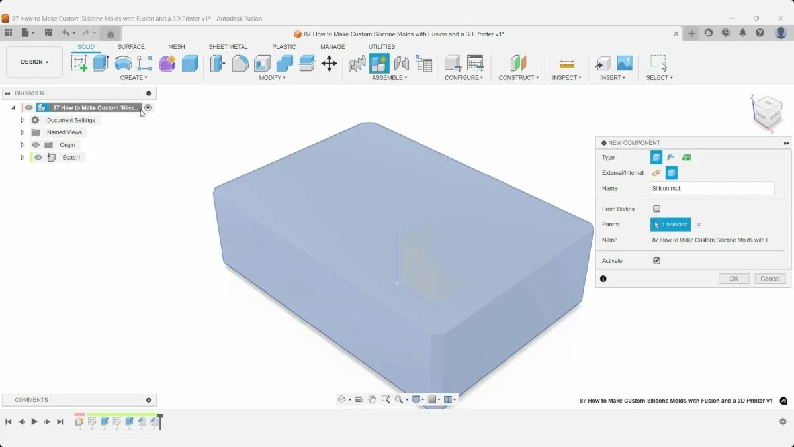Image resolution: width=794 pixels, height=447 pixels.
Task: Expand the Named Views node
Action: click(22, 132)
